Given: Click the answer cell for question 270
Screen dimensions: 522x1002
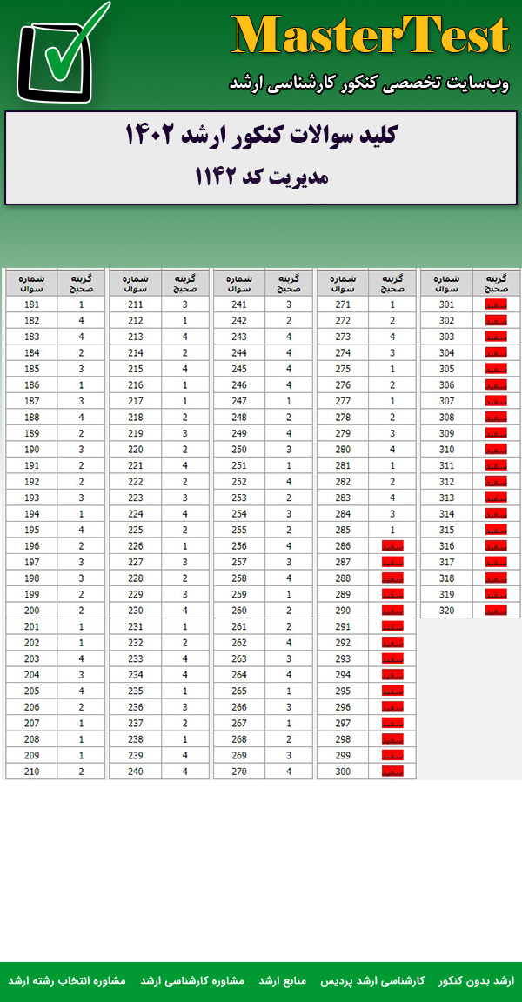Looking at the screenshot, I should [x=288, y=771].
